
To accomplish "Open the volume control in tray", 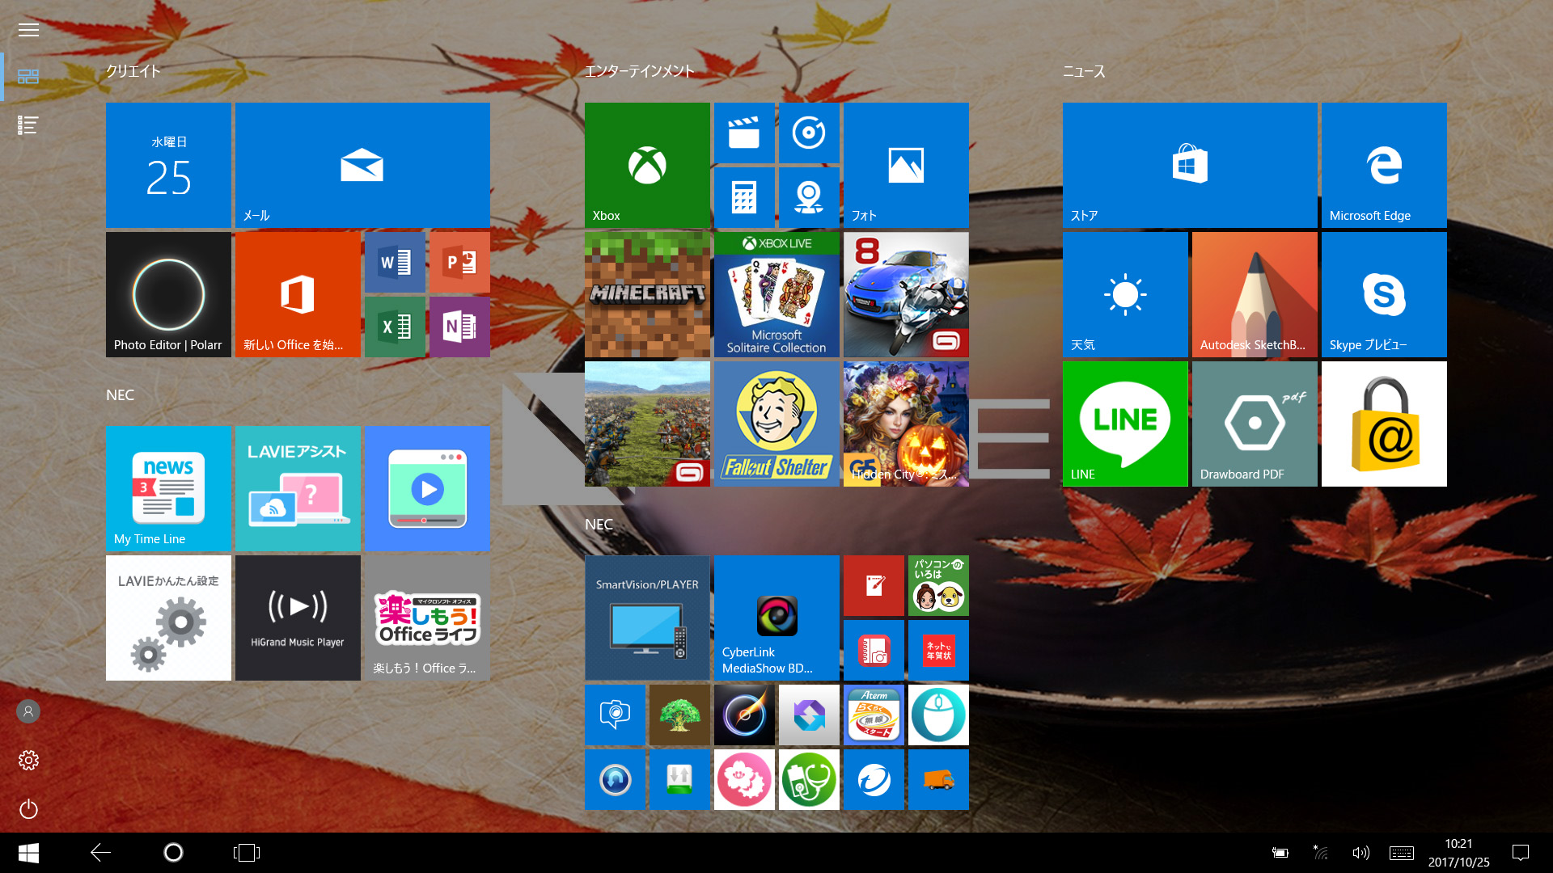I will pos(1360,853).
